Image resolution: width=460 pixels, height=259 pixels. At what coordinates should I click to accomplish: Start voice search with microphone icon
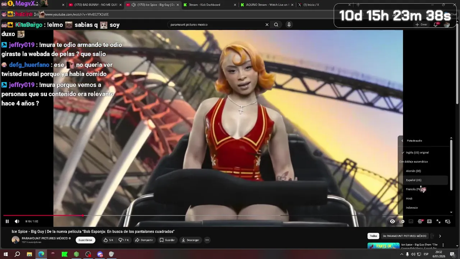pyautogui.click(x=289, y=24)
